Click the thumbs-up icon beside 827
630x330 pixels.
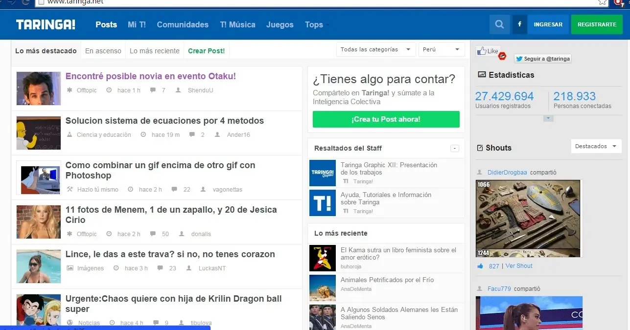(480, 266)
